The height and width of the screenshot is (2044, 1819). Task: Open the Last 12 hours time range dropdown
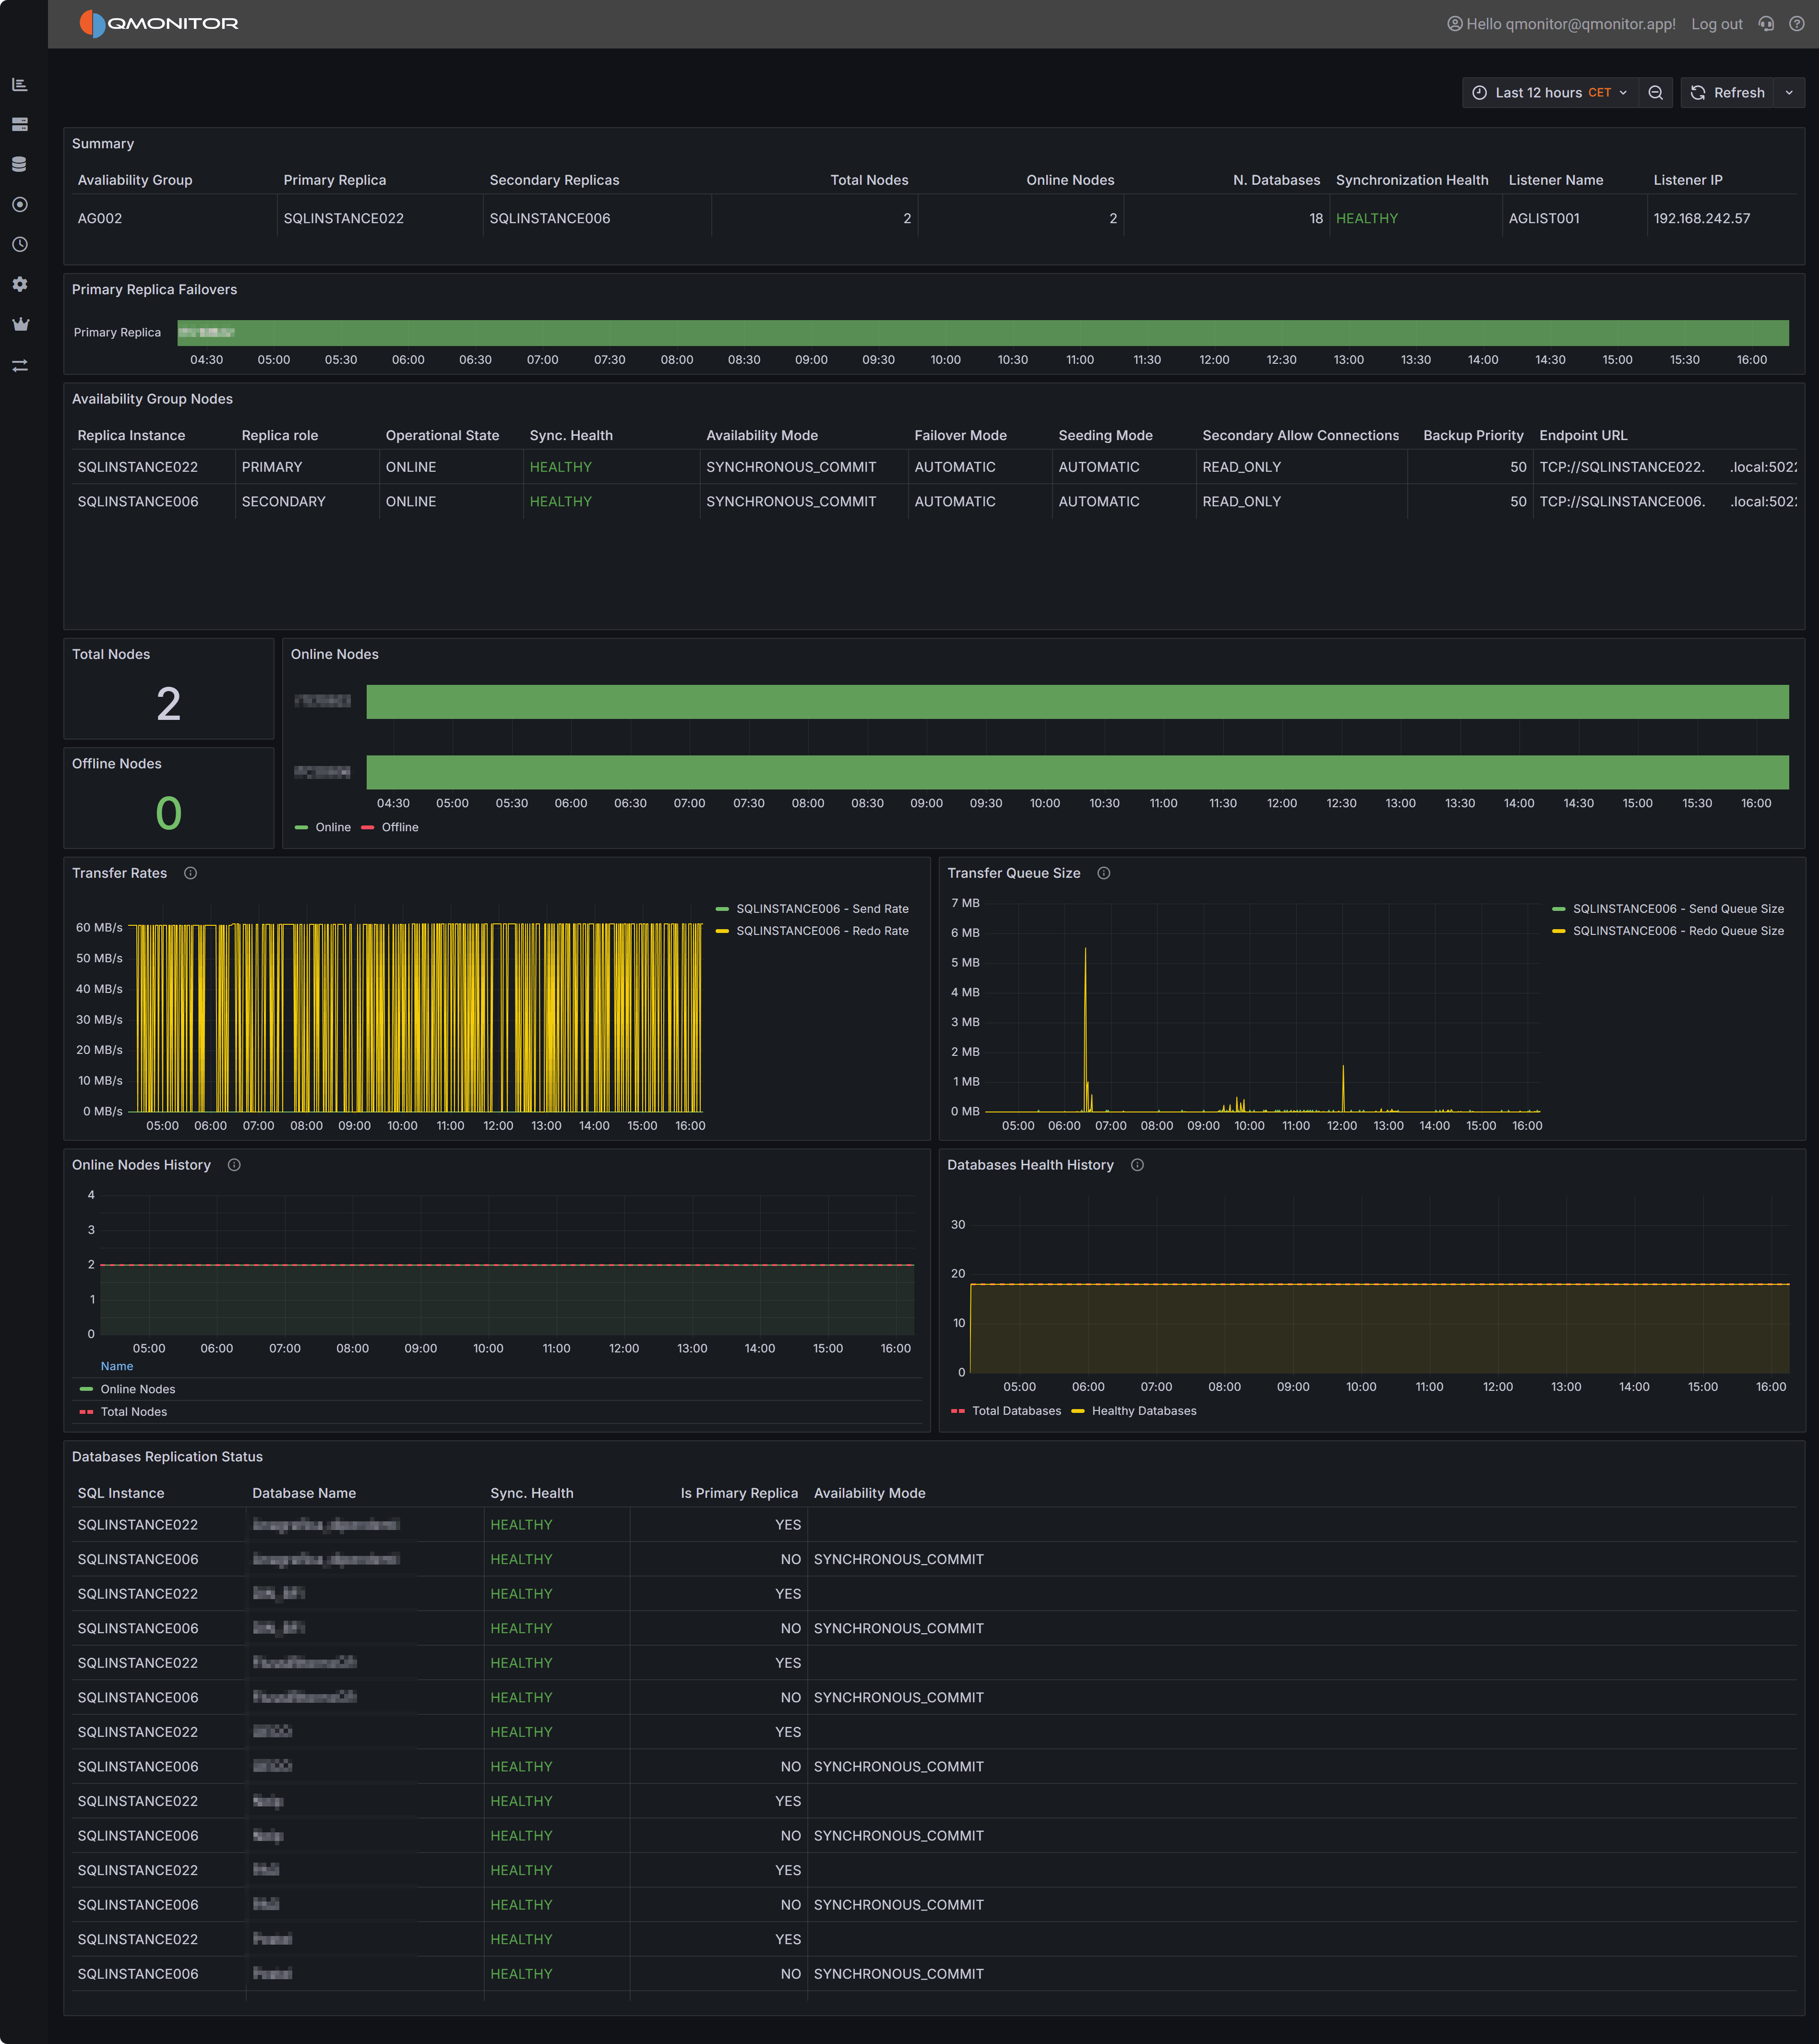pyautogui.click(x=1549, y=92)
